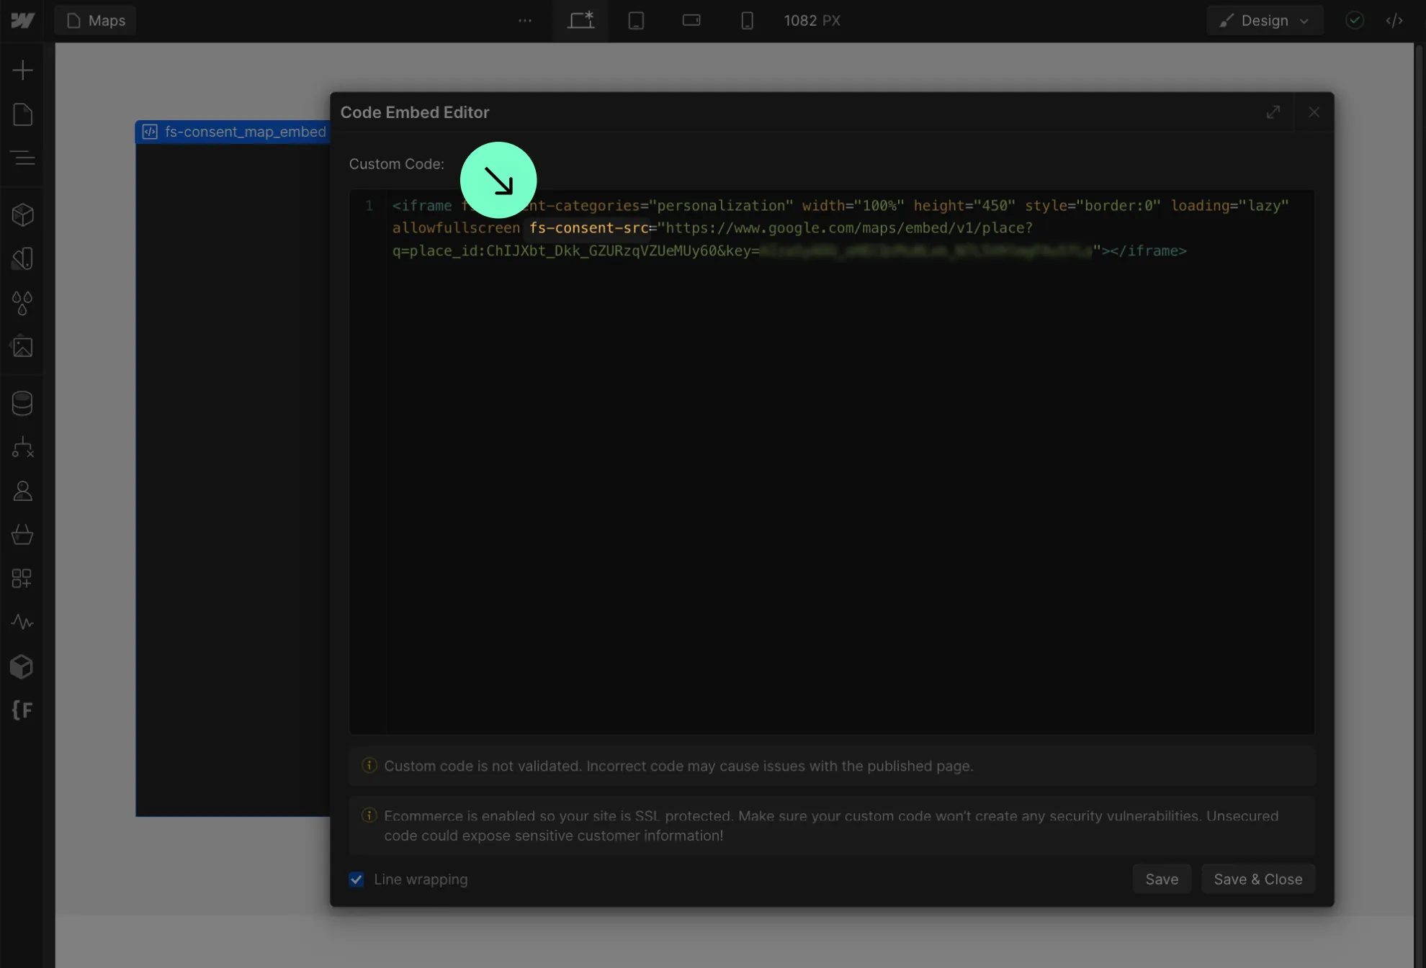The width and height of the screenshot is (1426, 968).
Task: Click the allowfullscreen attribute in code
Action: [x=456, y=228]
